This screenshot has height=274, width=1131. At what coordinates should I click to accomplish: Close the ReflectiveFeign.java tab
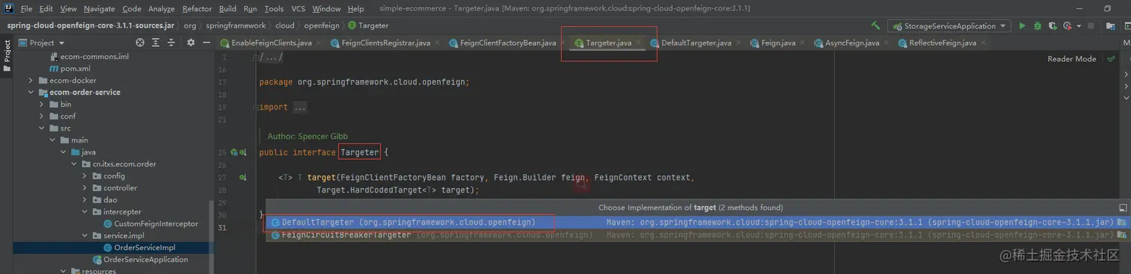[982, 43]
